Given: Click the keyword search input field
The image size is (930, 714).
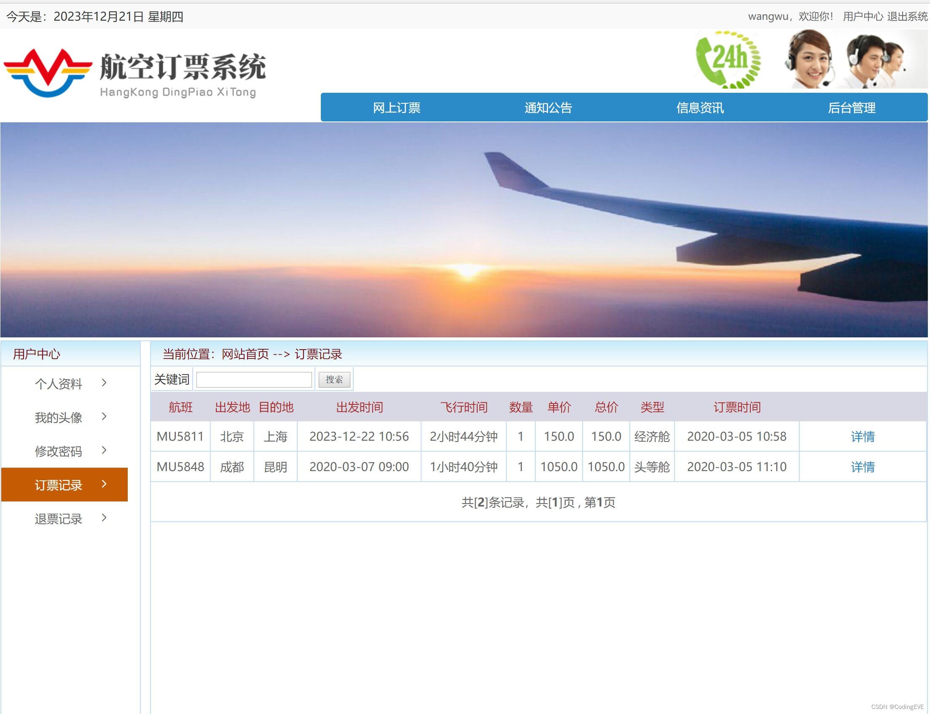Looking at the screenshot, I should [254, 380].
